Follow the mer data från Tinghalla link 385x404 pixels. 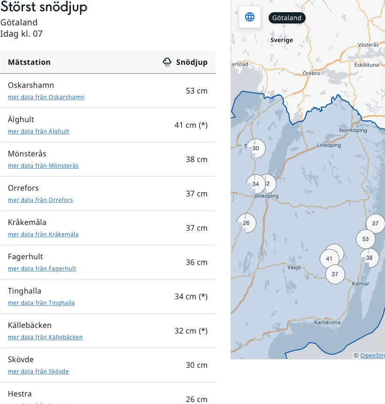(x=41, y=303)
